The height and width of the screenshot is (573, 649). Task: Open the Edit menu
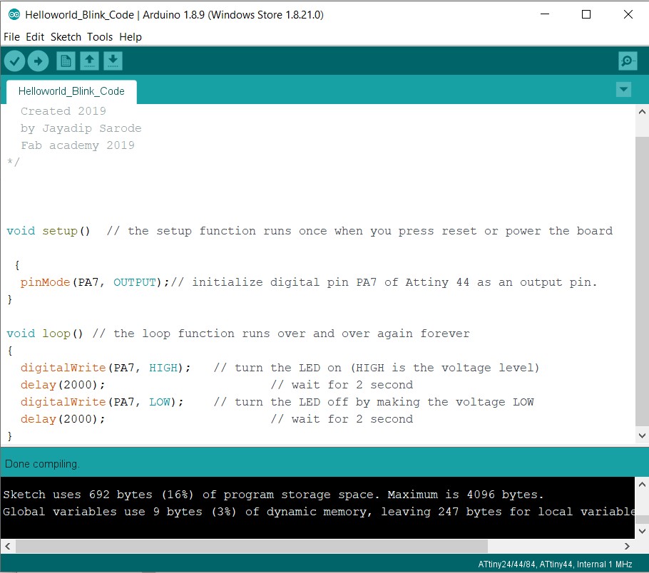35,37
